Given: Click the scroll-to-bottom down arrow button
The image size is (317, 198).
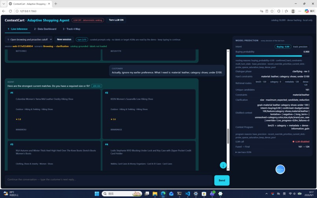Looking at the screenshot, I should 223,165.
